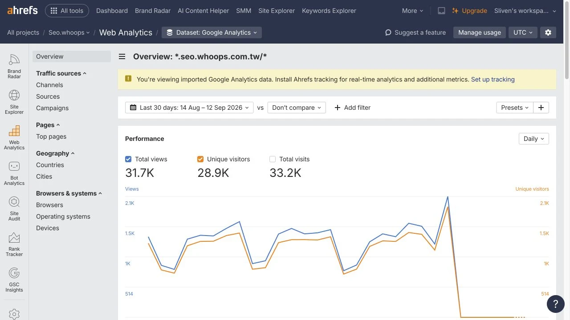Open Top pages report
The width and height of the screenshot is (570, 320).
point(51,136)
